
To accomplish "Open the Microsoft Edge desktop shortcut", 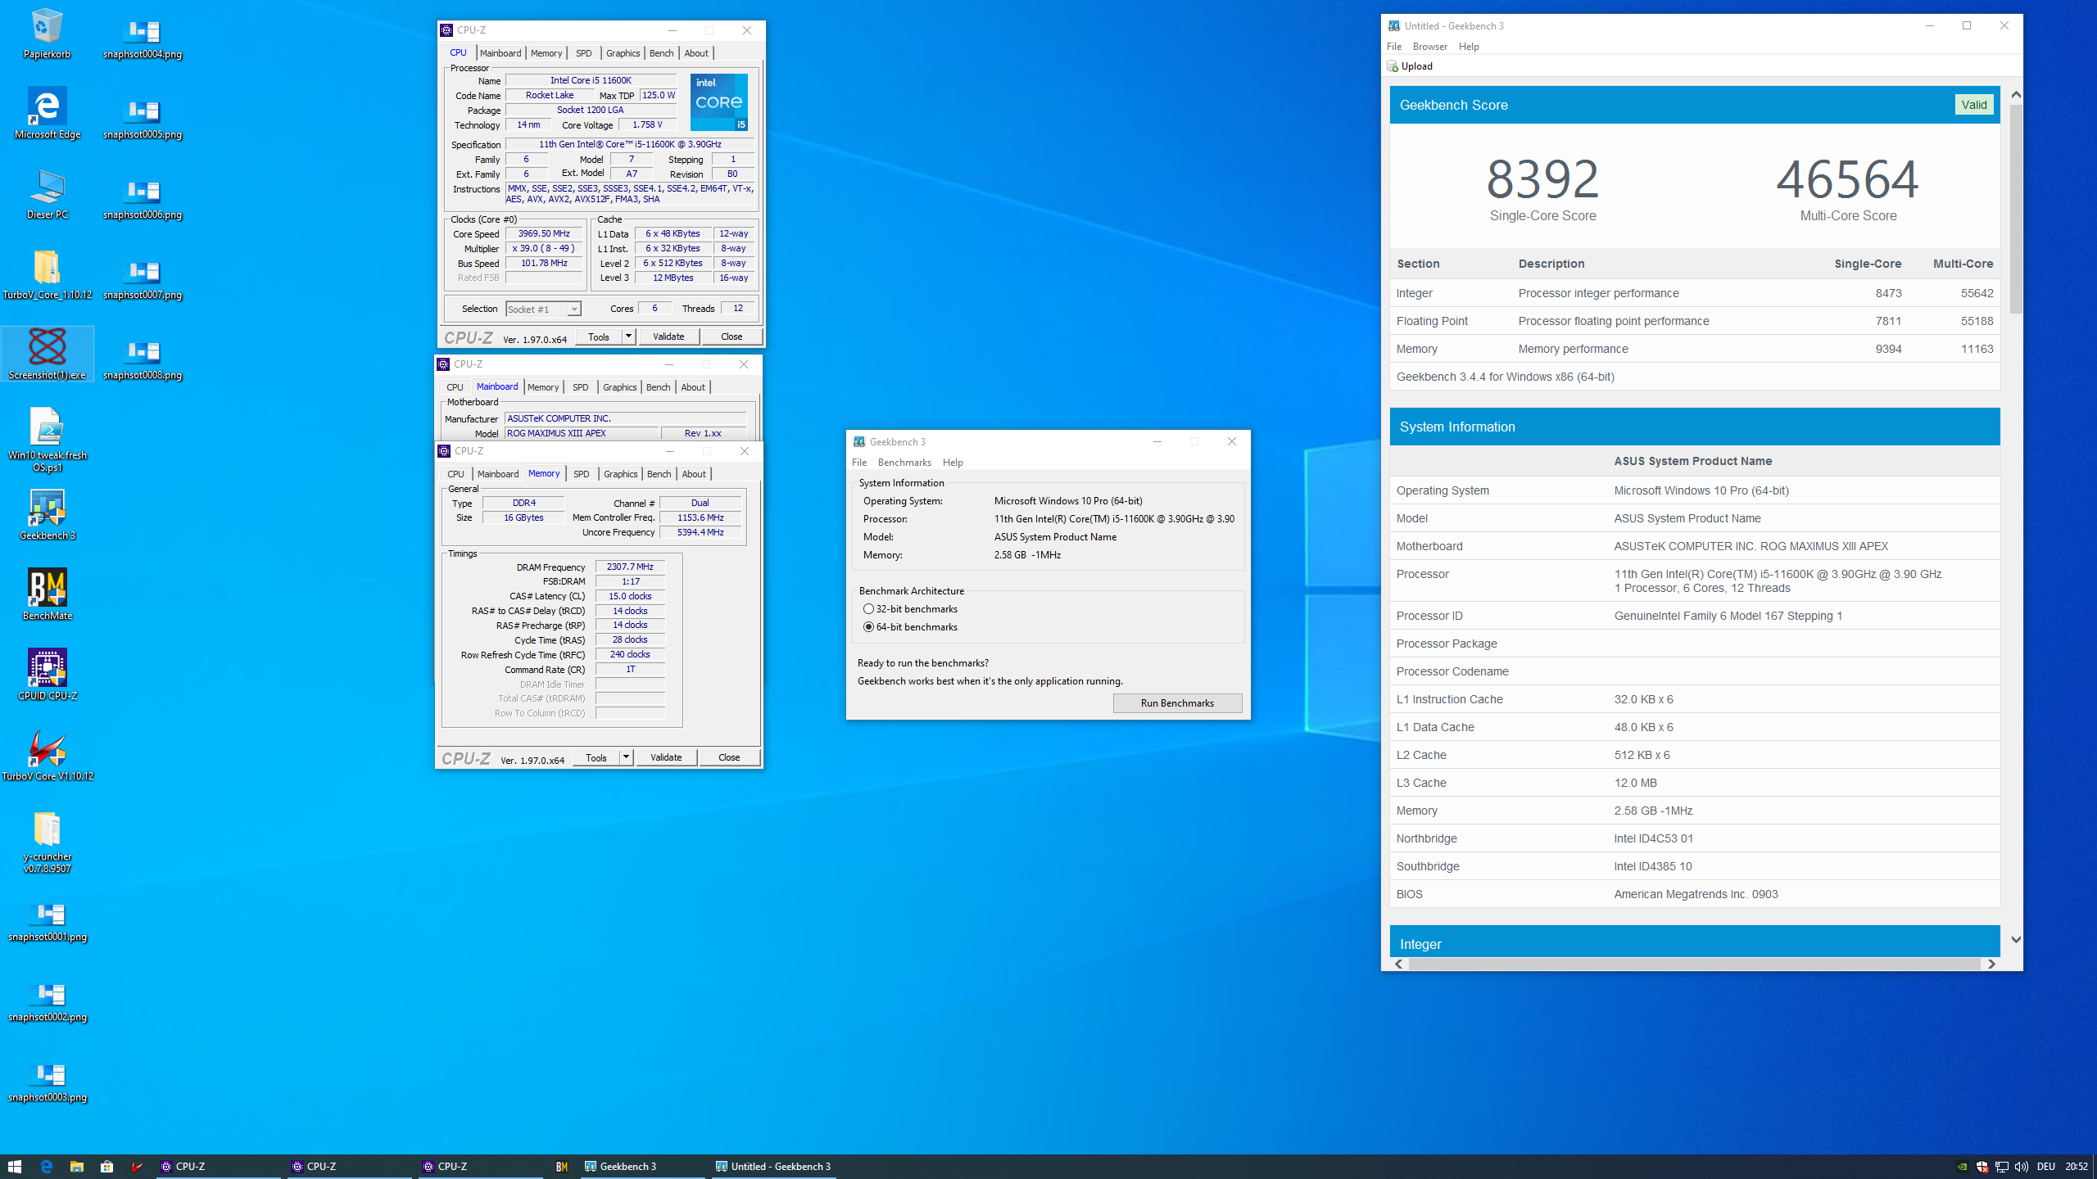I will (x=47, y=114).
